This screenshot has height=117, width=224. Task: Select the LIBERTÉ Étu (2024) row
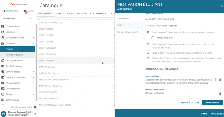76,54
